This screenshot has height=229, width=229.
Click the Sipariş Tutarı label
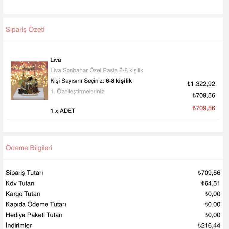[x=24, y=173]
